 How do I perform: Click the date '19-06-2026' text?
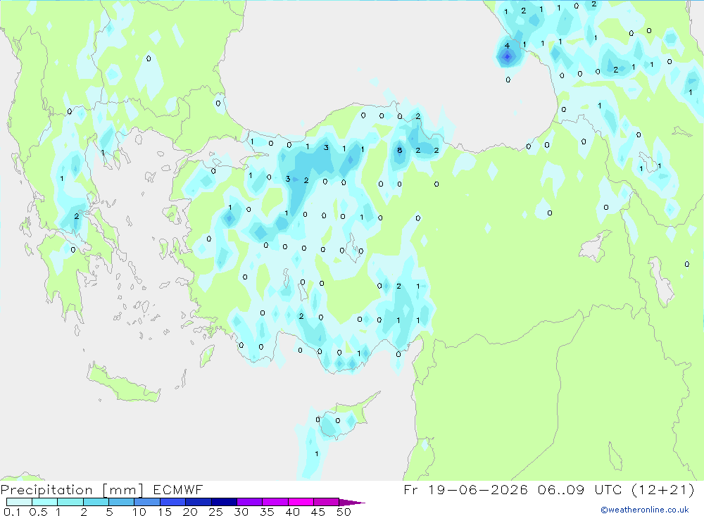coord(478,489)
